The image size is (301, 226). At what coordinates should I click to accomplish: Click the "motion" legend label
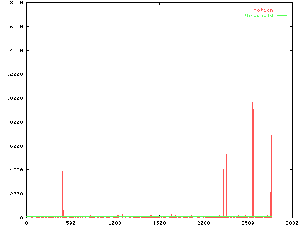(x=263, y=10)
